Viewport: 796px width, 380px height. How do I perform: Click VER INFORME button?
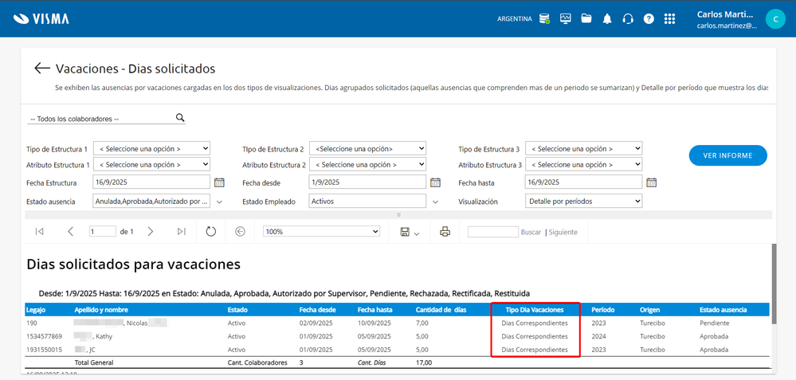pyautogui.click(x=727, y=155)
